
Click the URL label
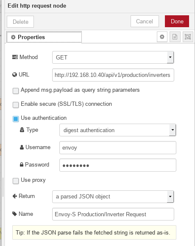pos(24,74)
